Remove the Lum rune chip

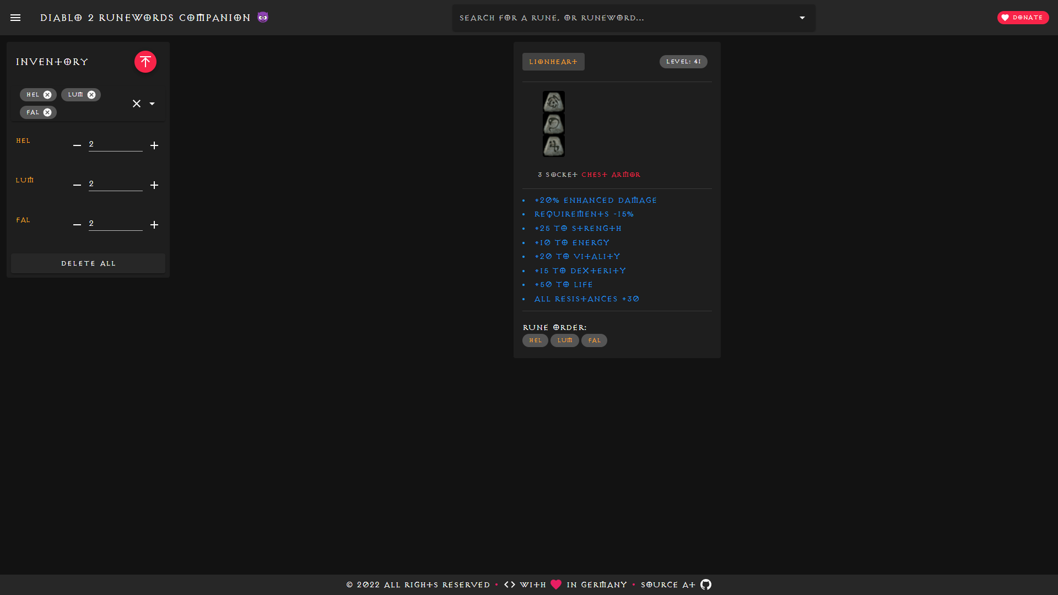pyautogui.click(x=91, y=95)
